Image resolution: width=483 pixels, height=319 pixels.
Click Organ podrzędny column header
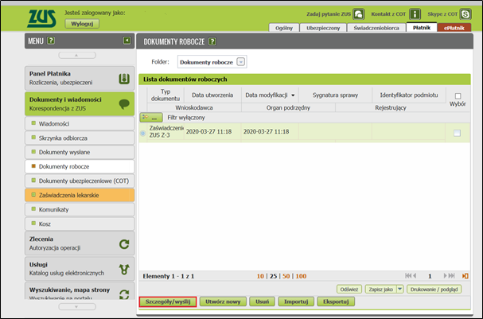point(288,107)
